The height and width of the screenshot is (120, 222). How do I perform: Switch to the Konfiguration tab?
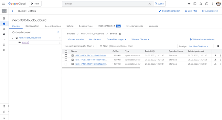point(32,26)
